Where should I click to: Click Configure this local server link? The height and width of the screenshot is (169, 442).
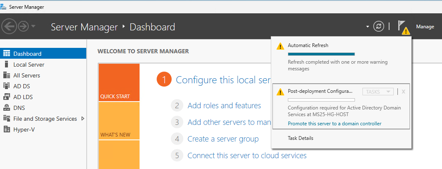(x=223, y=80)
